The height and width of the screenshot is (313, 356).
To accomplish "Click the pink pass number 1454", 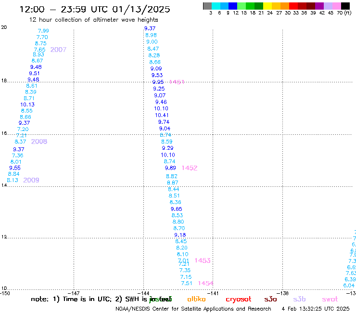I will click(x=206, y=283).
